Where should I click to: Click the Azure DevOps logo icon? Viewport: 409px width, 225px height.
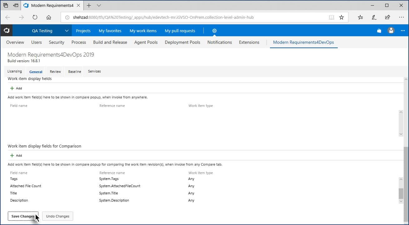point(7,31)
